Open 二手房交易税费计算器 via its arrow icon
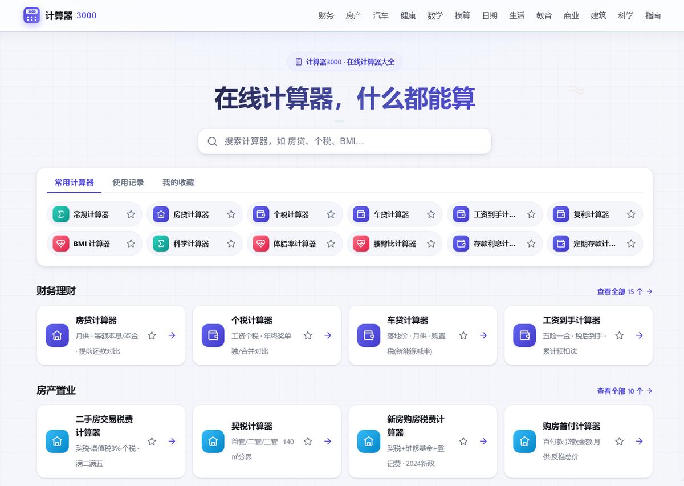Screen dimensions: 684x486 pyautogui.click(x=172, y=442)
